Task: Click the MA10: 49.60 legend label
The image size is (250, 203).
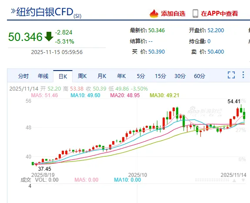Action: click(85, 95)
